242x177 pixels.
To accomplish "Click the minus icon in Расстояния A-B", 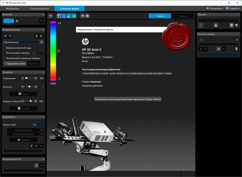I will click(x=42, y=165).
